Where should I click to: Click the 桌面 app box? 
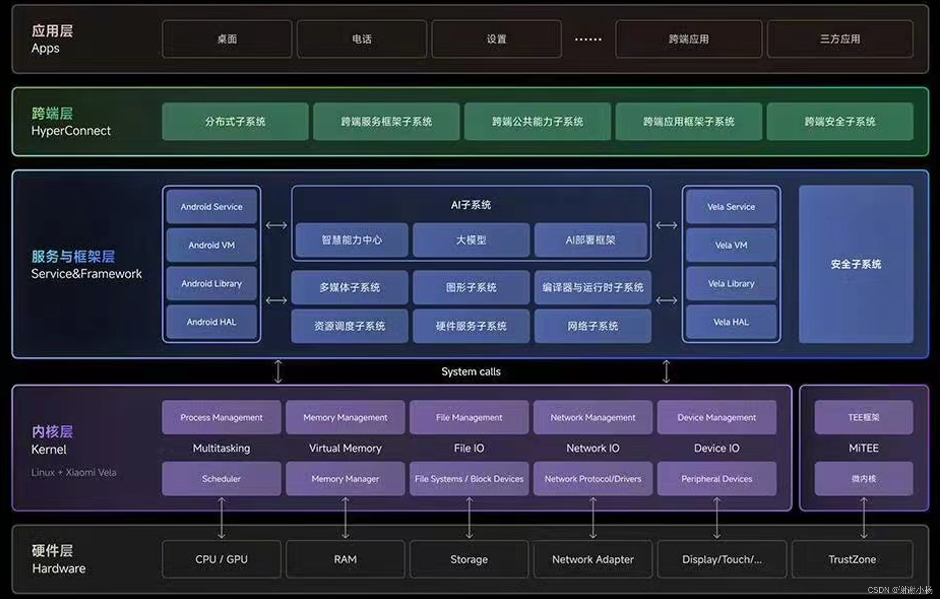[227, 39]
